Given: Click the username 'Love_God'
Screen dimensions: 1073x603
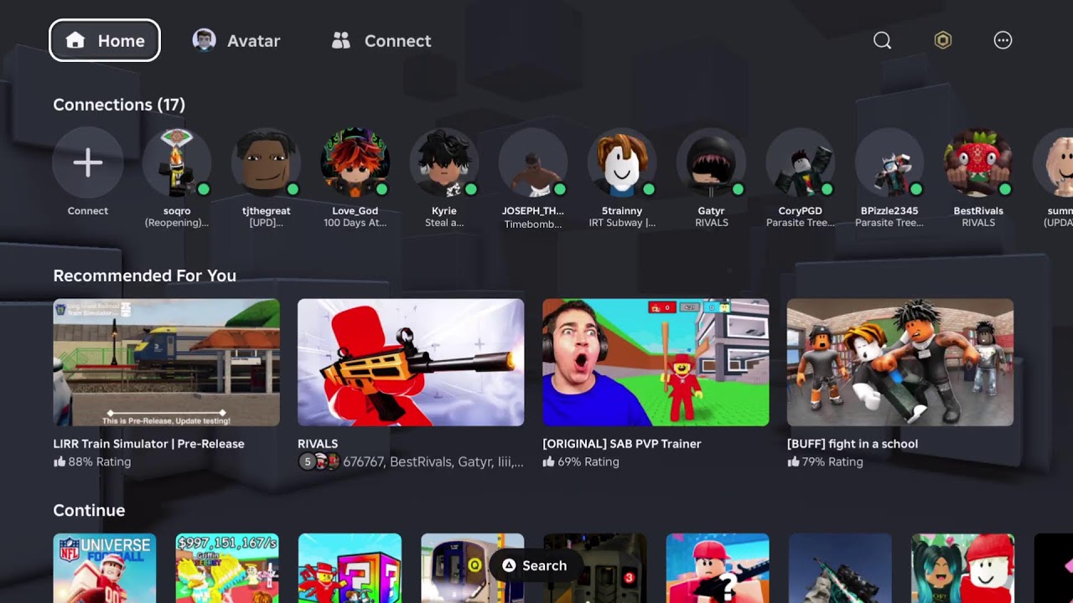Looking at the screenshot, I should click(355, 211).
